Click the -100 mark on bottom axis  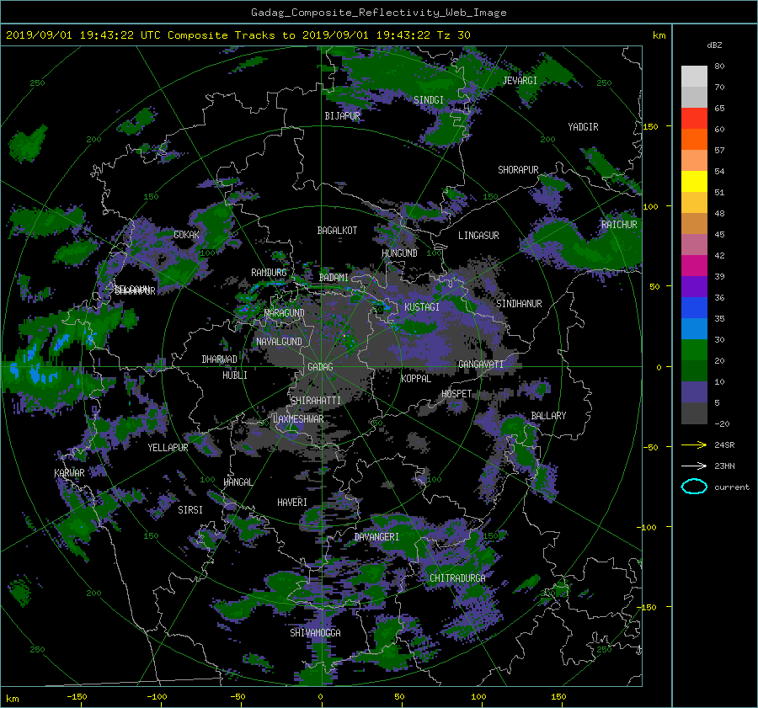click(157, 696)
